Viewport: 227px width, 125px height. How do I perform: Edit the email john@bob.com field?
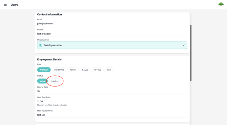click(x=112, y=24)
